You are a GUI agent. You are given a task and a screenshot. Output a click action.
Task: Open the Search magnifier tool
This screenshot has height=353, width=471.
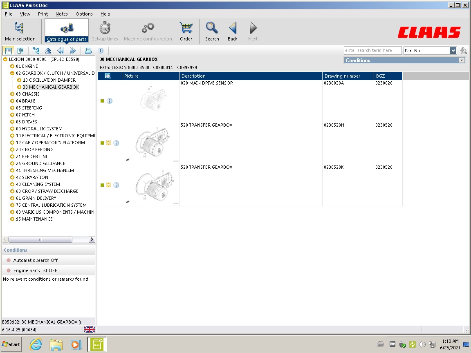pyautogui.click(x=212, y=31)
